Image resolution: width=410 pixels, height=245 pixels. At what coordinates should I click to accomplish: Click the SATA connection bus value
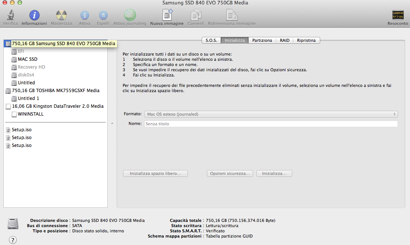(77, 226)
